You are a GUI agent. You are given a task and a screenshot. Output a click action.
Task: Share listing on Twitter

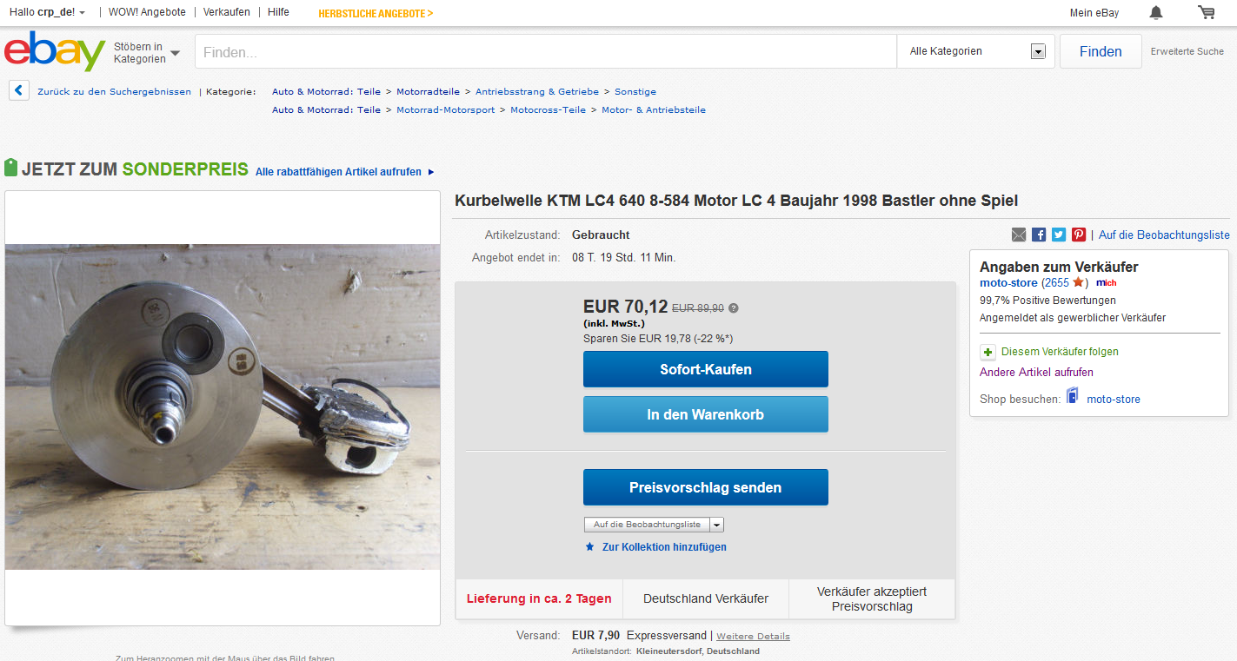point(1059,235)
